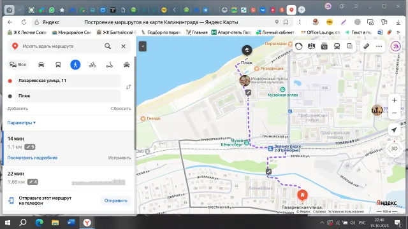Select the scooter route mode icon
Image resolution: width=408 pixels, height=229 pixels.
[109, 65]
